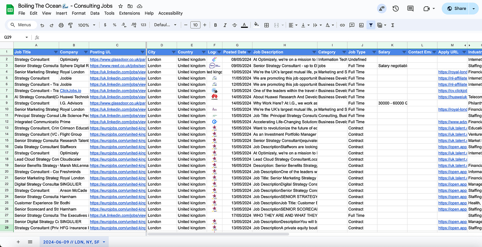The image size is (482, 247).
Task: Format cells as percent
Action: [x=115, y=25]
